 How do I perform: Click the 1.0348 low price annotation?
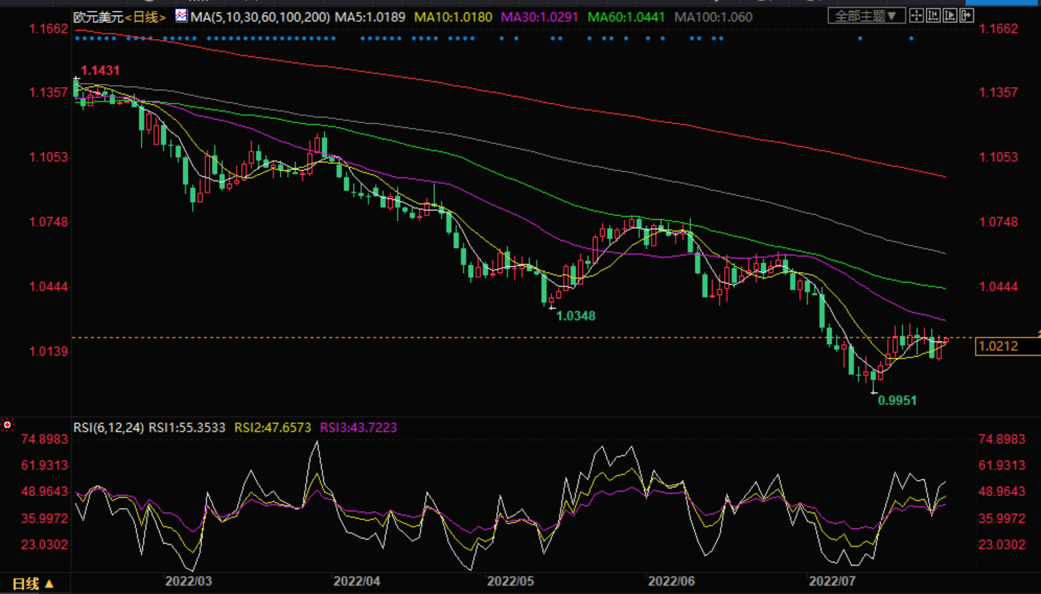576,315
